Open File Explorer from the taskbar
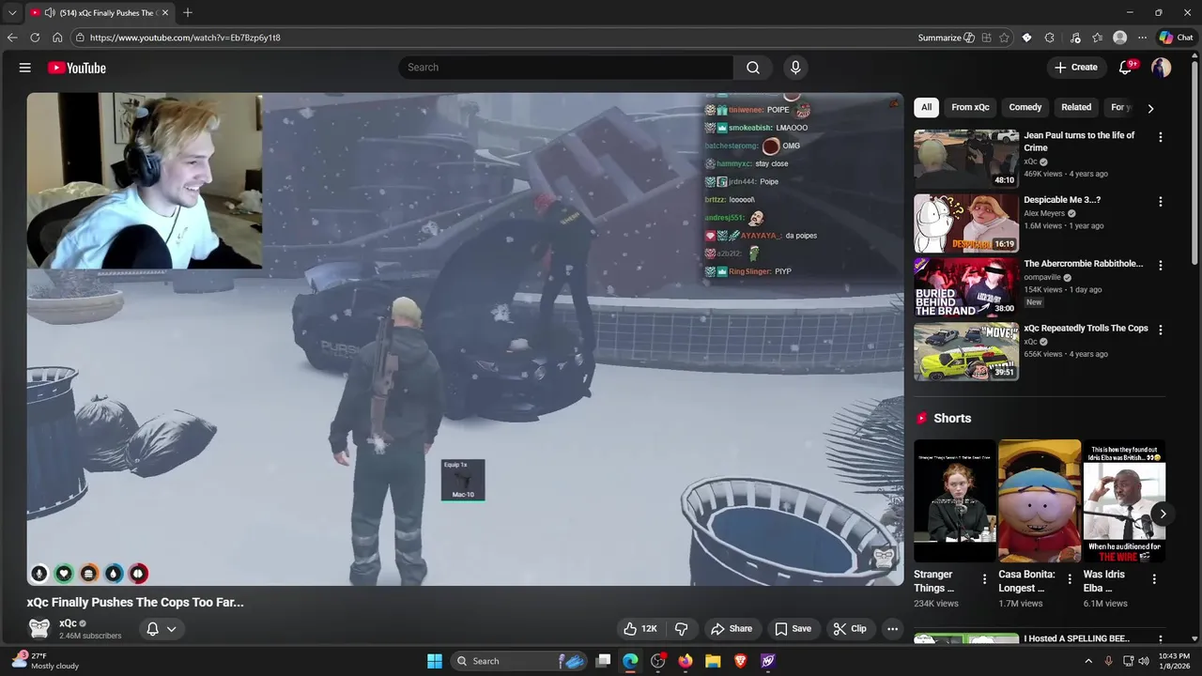 click(x=713, y=661)
